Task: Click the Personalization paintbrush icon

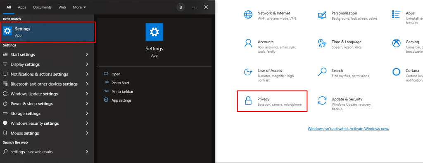Action: click(x=322, y=15)
